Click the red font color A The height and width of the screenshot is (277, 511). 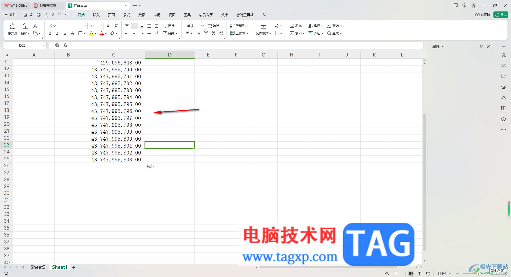[x=101, y=33]
